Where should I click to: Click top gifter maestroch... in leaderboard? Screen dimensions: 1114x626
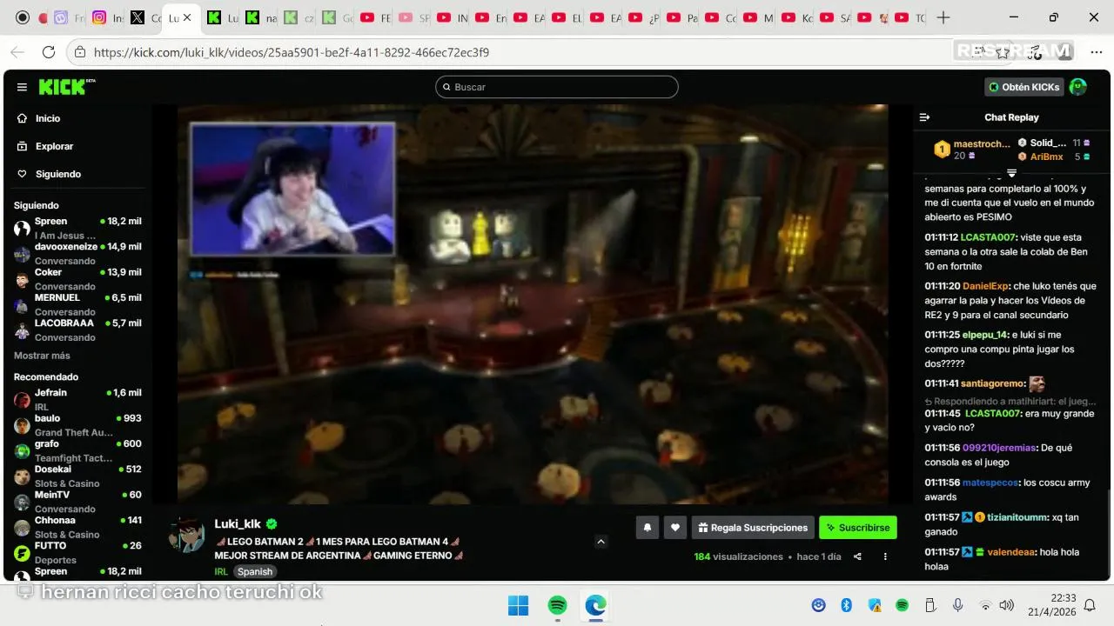click(982, 143)
